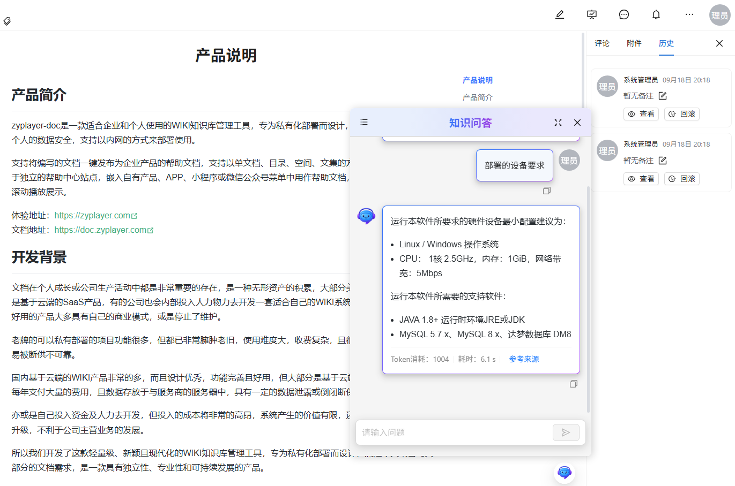Open notifications bell
Viewport: 735px width, 486px height.
[656, 14]
